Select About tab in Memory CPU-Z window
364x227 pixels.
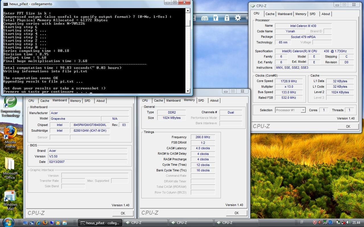214,100
